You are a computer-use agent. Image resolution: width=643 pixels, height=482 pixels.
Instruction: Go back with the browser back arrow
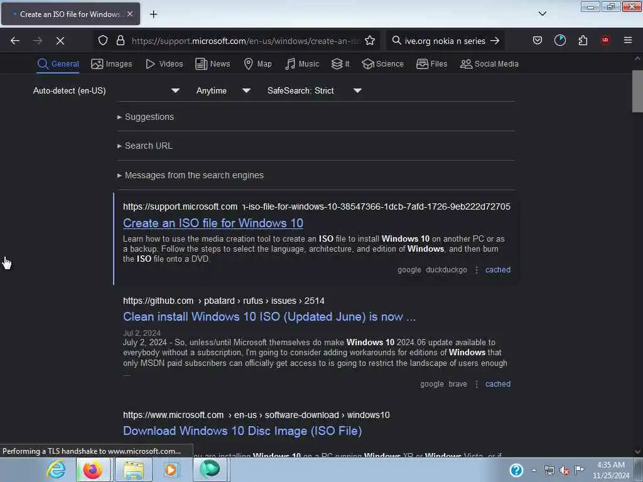[15, 41]
